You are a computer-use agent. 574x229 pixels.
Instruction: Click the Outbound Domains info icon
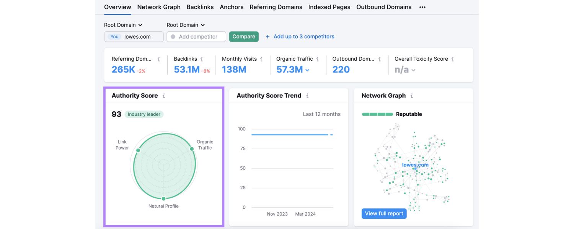379,59
